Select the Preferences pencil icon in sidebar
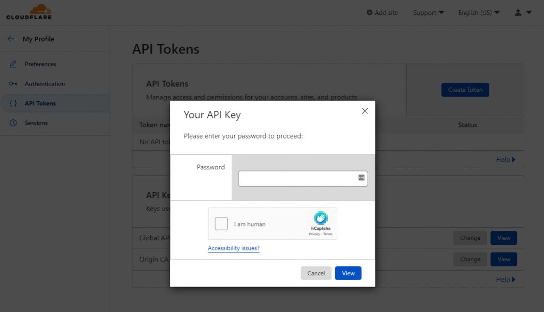The width and height of the screenshot is (544, 312). tap(13, 64)
